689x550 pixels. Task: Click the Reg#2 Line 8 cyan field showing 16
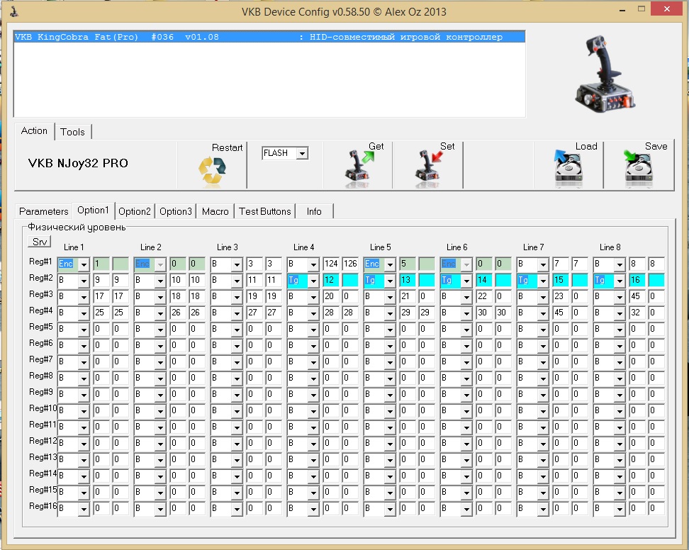coord(637,280)
